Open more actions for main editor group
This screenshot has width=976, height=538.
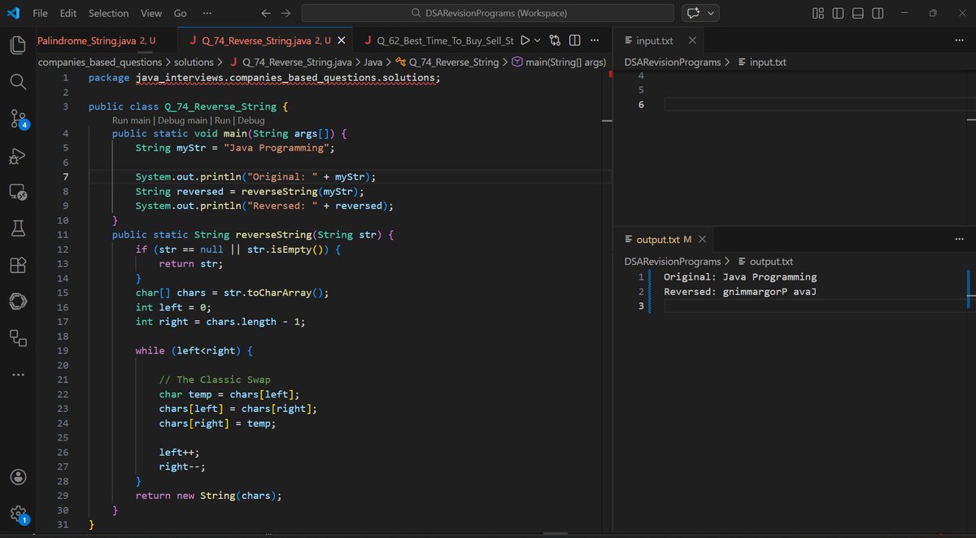click(595, 41)
